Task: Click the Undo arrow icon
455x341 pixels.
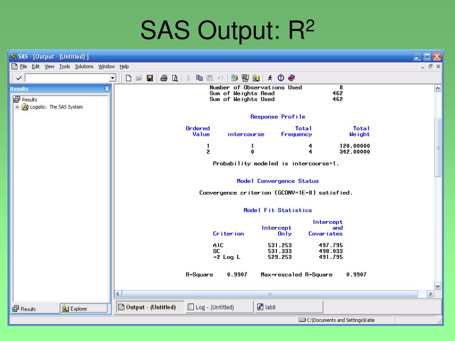Action: (x=220, y=78)
